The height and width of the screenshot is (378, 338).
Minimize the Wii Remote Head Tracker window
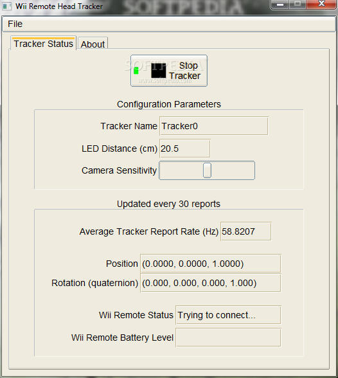pos(280,4)
